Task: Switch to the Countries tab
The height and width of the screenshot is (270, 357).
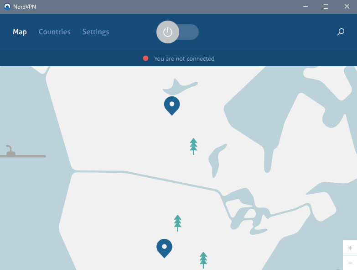Action: pyautogui.click(x=54, y=32)
